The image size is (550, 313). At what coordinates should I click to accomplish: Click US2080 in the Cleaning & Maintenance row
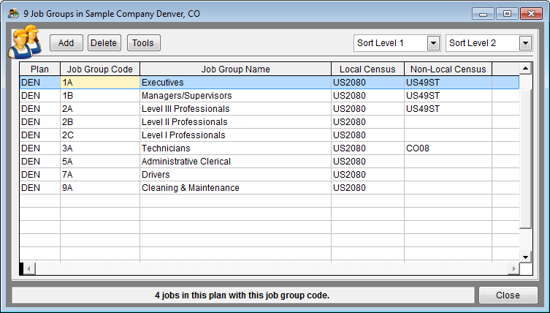[x=367, y=188]
